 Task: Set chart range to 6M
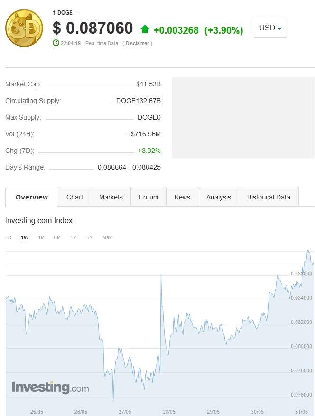coord(57,237)
